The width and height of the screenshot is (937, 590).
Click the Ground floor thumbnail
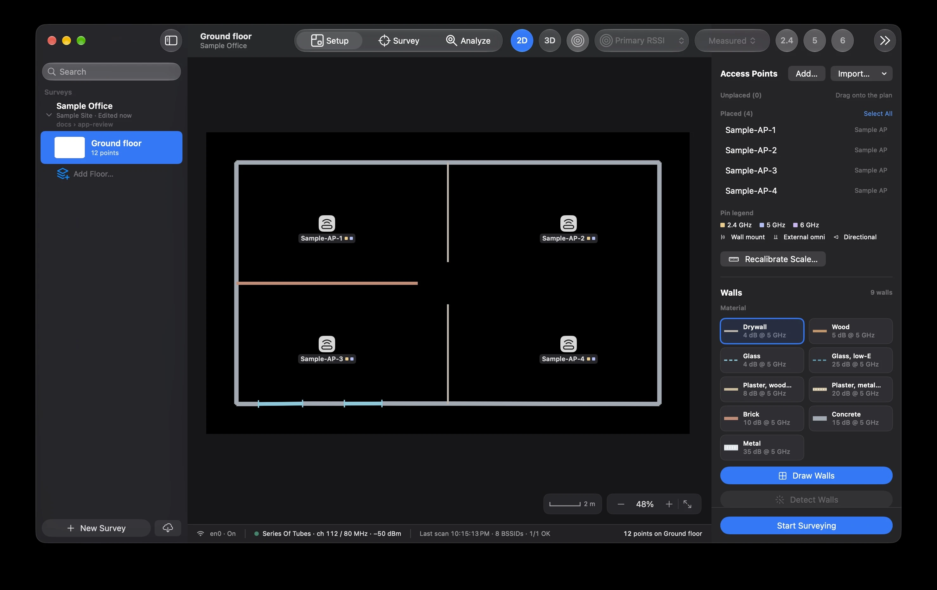click(70, 147)
